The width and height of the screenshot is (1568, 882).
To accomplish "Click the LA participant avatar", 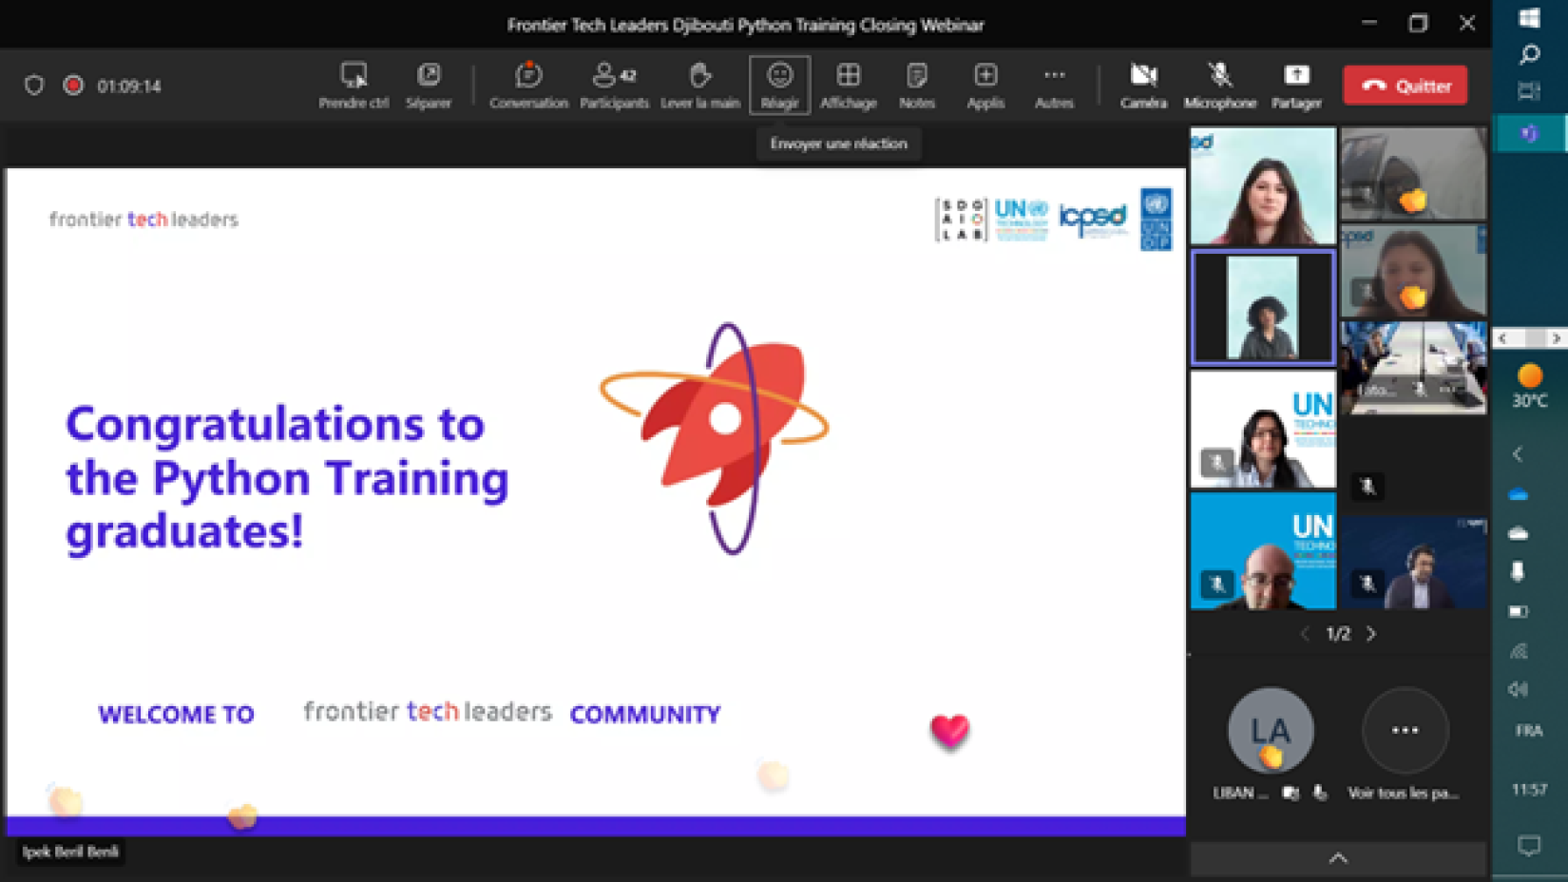I will point(1271,730).
